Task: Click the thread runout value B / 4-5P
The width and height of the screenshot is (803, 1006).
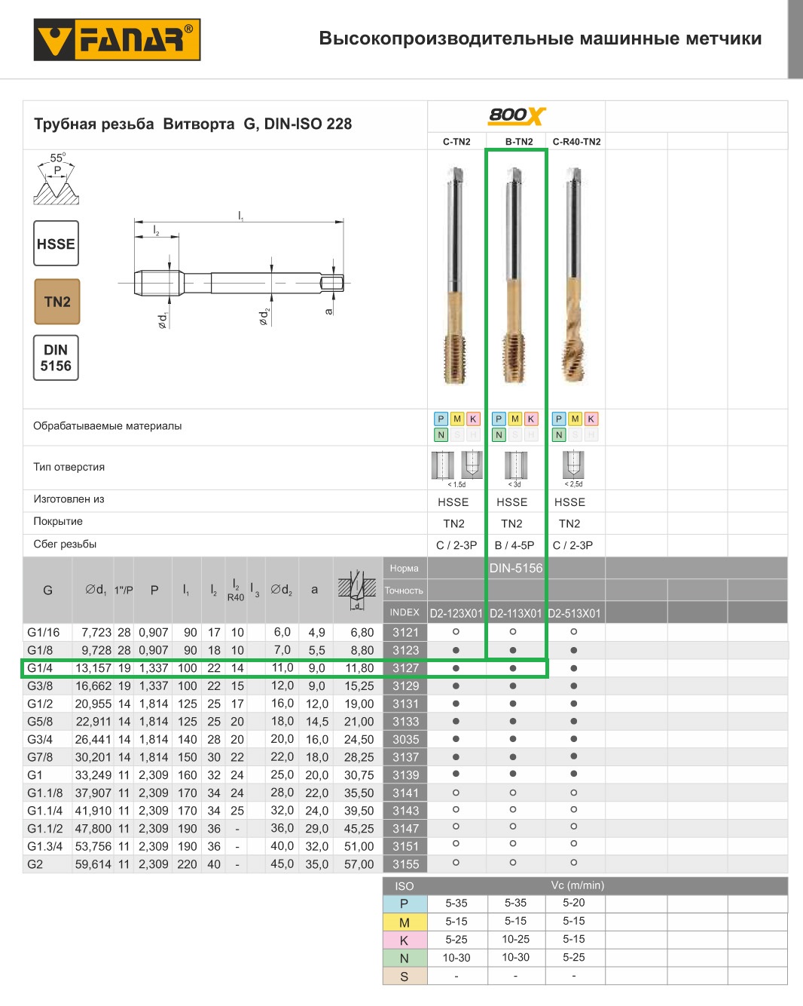Action: [x=514, y=545]
